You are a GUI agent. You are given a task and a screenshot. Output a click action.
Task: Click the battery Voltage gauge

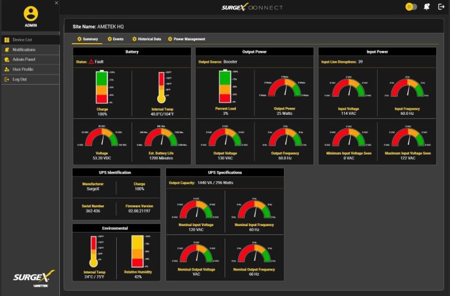pyautogui.click(x=102, y=137)
